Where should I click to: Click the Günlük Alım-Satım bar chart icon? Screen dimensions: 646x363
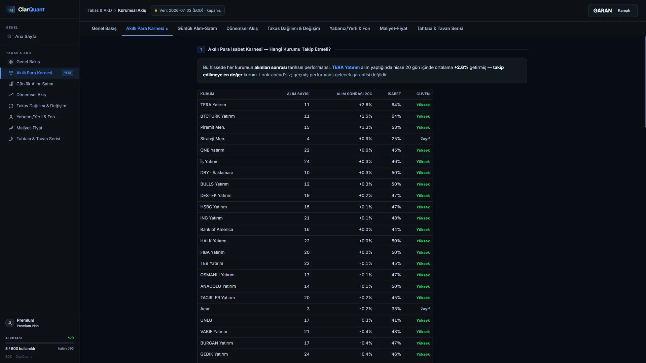click(11, 84)
